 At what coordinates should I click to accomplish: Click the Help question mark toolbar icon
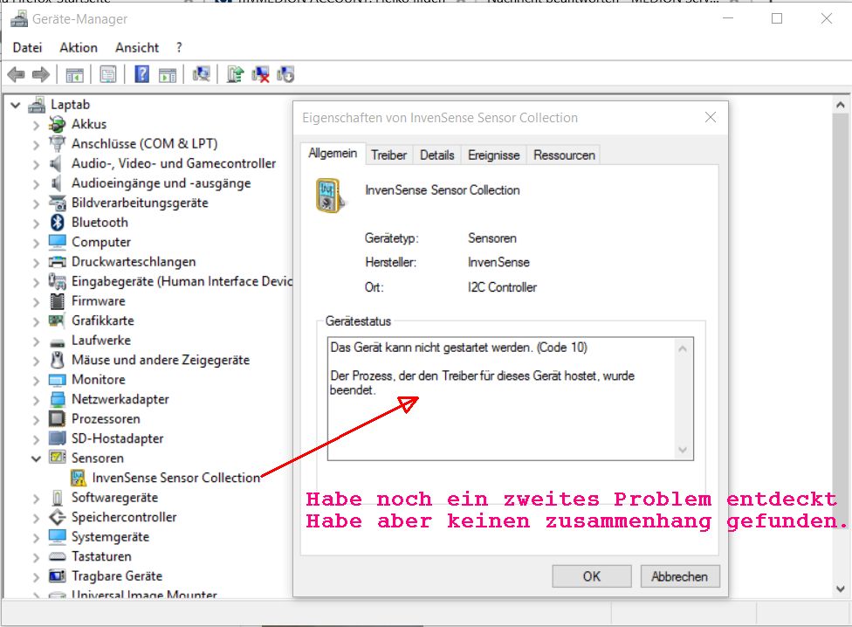[x=142, y=75]
